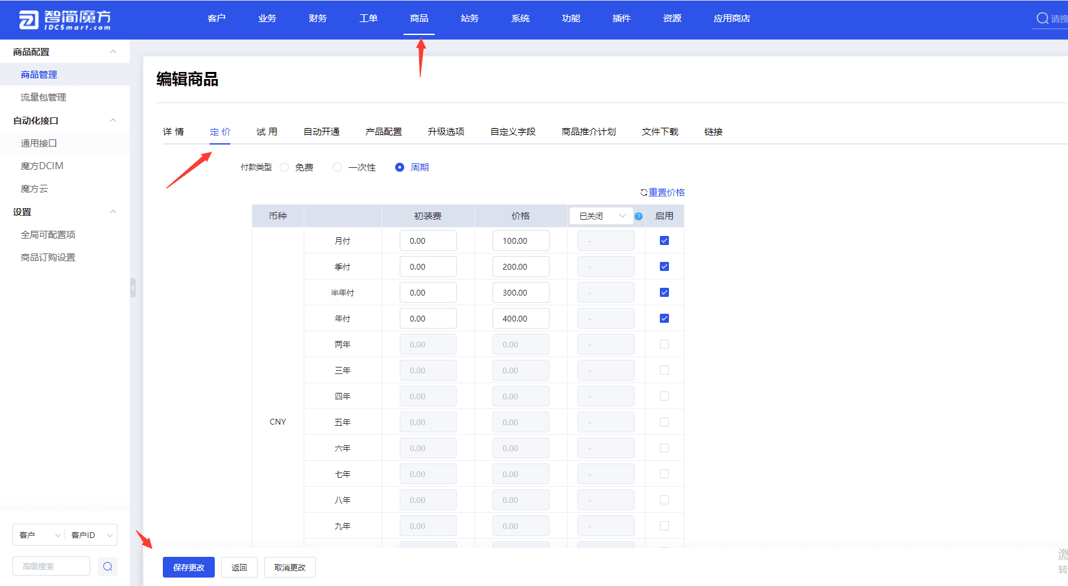Click the blue search button in sidebar
The width and height of the screenshot is (1068, 586).
click(x=108, y=566)
